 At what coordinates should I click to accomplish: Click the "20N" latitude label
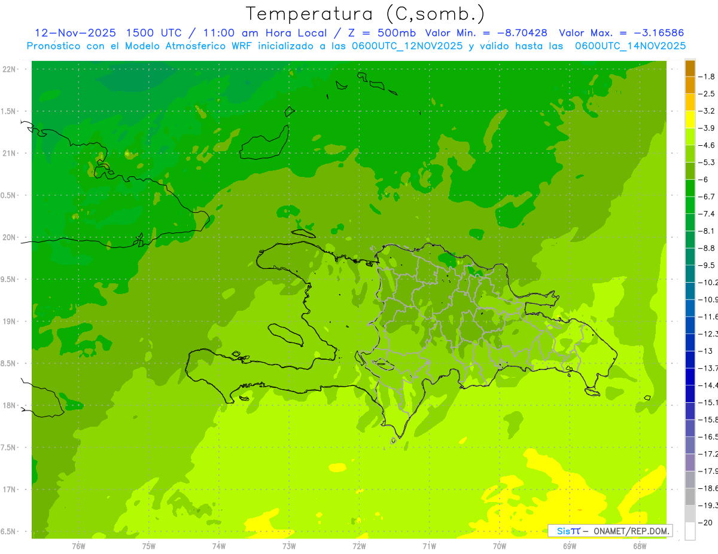tap(10, 237)
